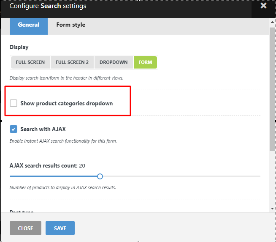The height and width of the screenshot is (242, 276).
Task: Uncheck the Search with AJAX checkbox
Action: click(14, 129)
